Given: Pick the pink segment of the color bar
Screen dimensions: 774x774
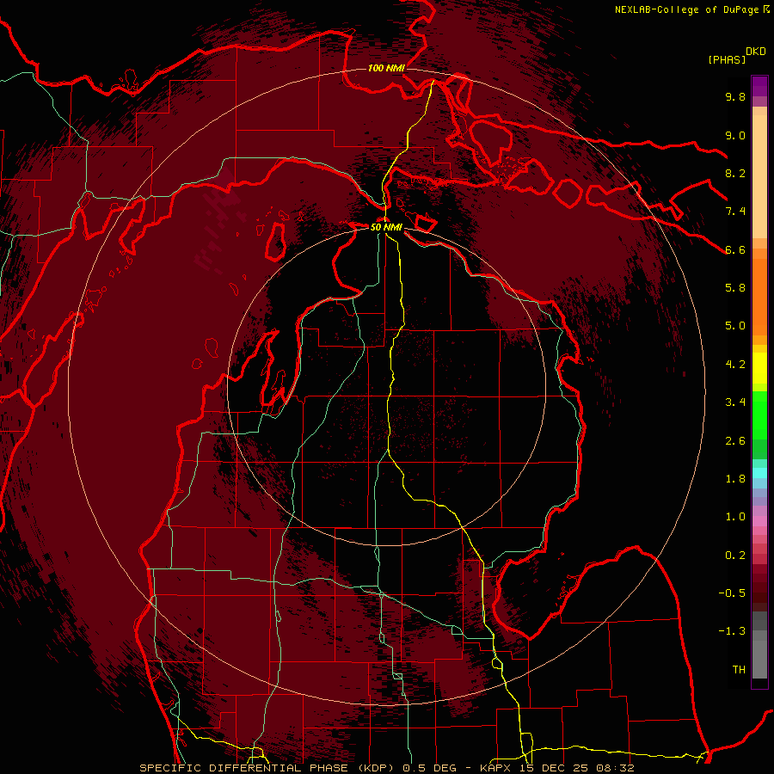Looking at the screenshot, I should (759, 521).
